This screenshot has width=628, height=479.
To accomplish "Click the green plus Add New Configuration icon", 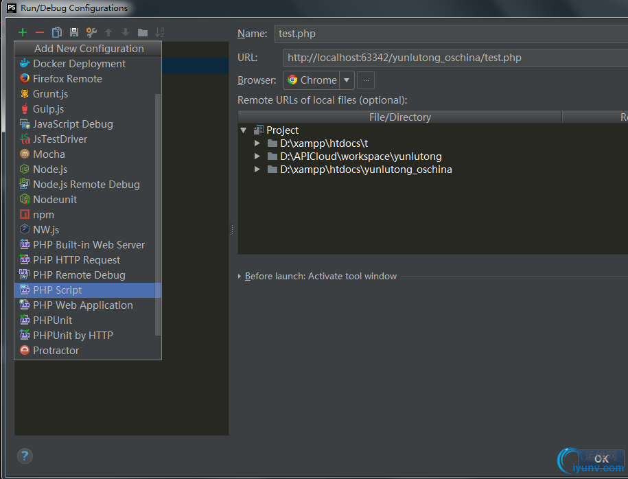I will click(23, 32).
